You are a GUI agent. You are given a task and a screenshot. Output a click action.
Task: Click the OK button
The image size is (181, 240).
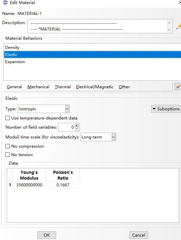click(47, 235)
